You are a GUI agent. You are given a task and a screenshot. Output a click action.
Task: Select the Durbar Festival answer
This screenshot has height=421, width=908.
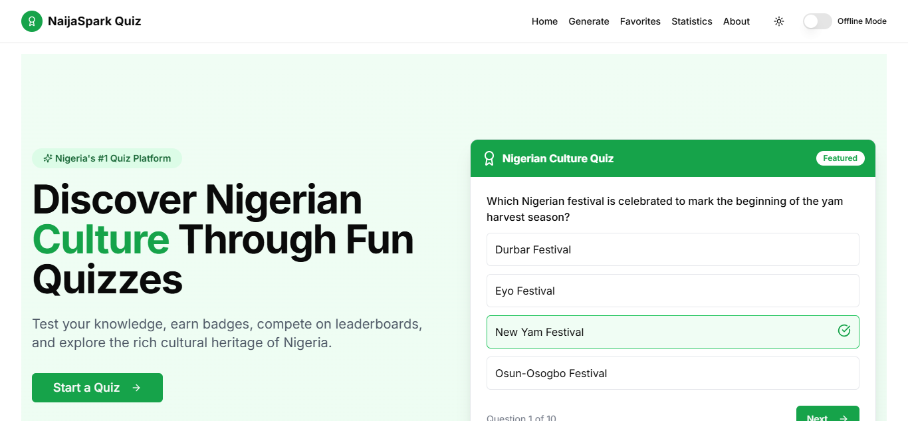coord(673,249)
